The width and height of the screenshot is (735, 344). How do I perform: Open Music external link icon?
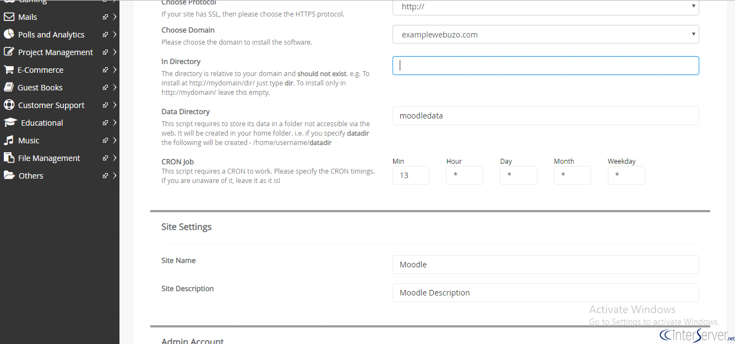[x=105, y=141]
